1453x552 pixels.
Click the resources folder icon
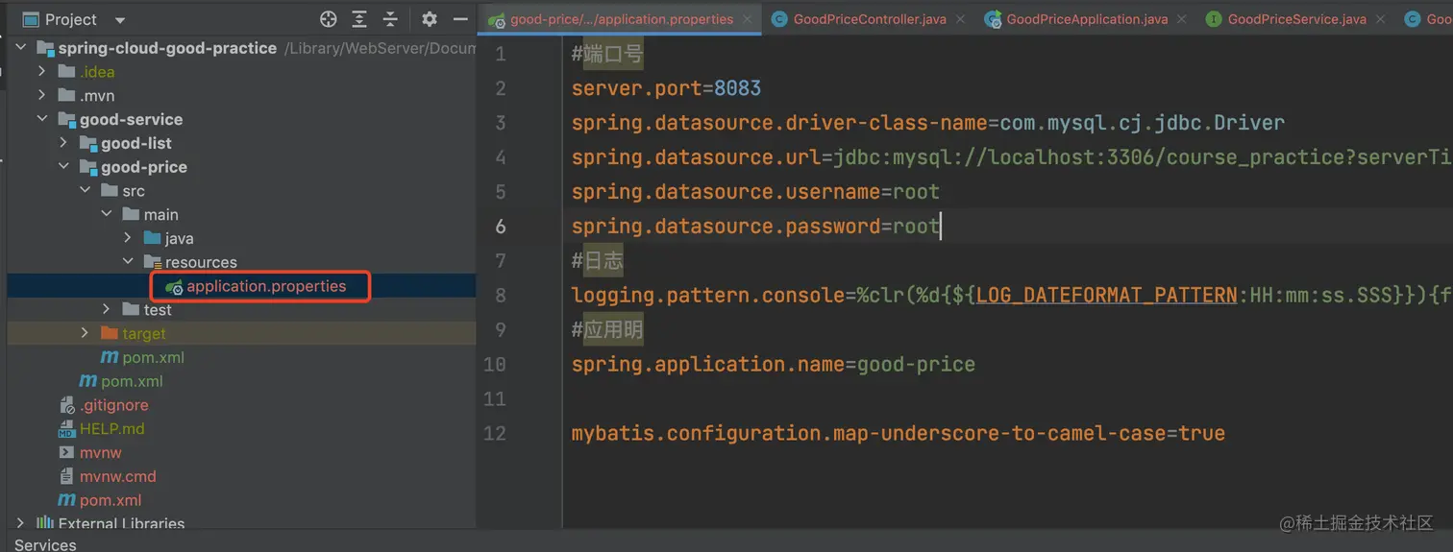click(x=152, y=262)
